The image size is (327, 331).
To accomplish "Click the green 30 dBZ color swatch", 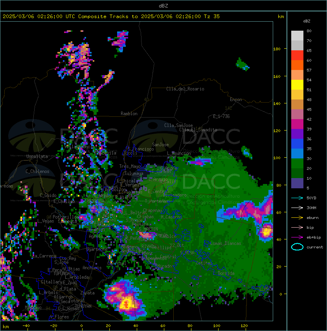I will (x=297, y=163).
